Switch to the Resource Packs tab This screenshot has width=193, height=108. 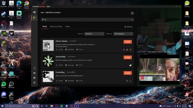[x=56, y=26]
